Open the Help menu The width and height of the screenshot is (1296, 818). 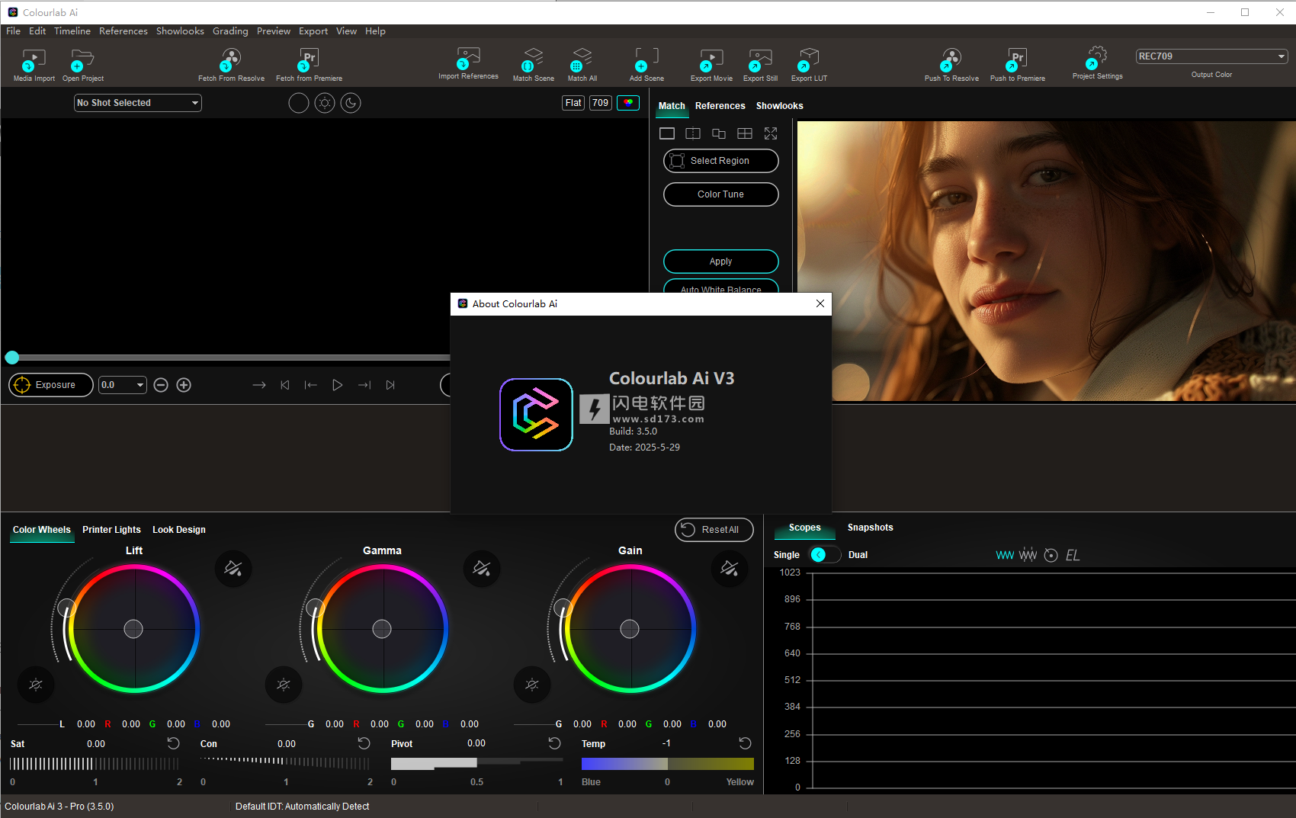(375, 31)
